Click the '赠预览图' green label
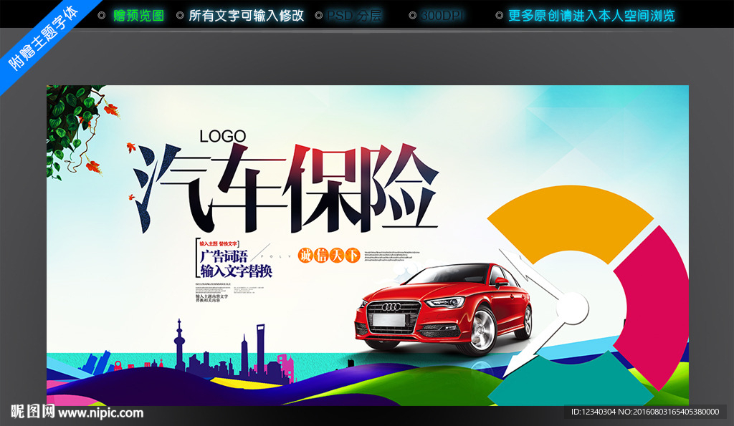 point(138,16)
